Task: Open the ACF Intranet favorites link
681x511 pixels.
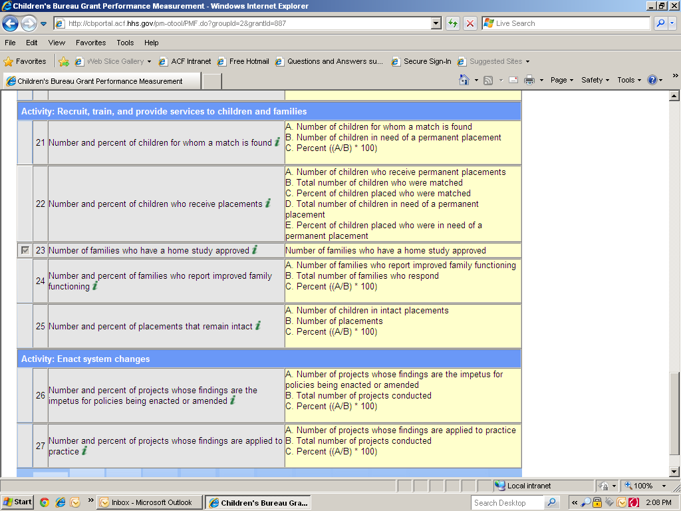Action: click(185, 61)
